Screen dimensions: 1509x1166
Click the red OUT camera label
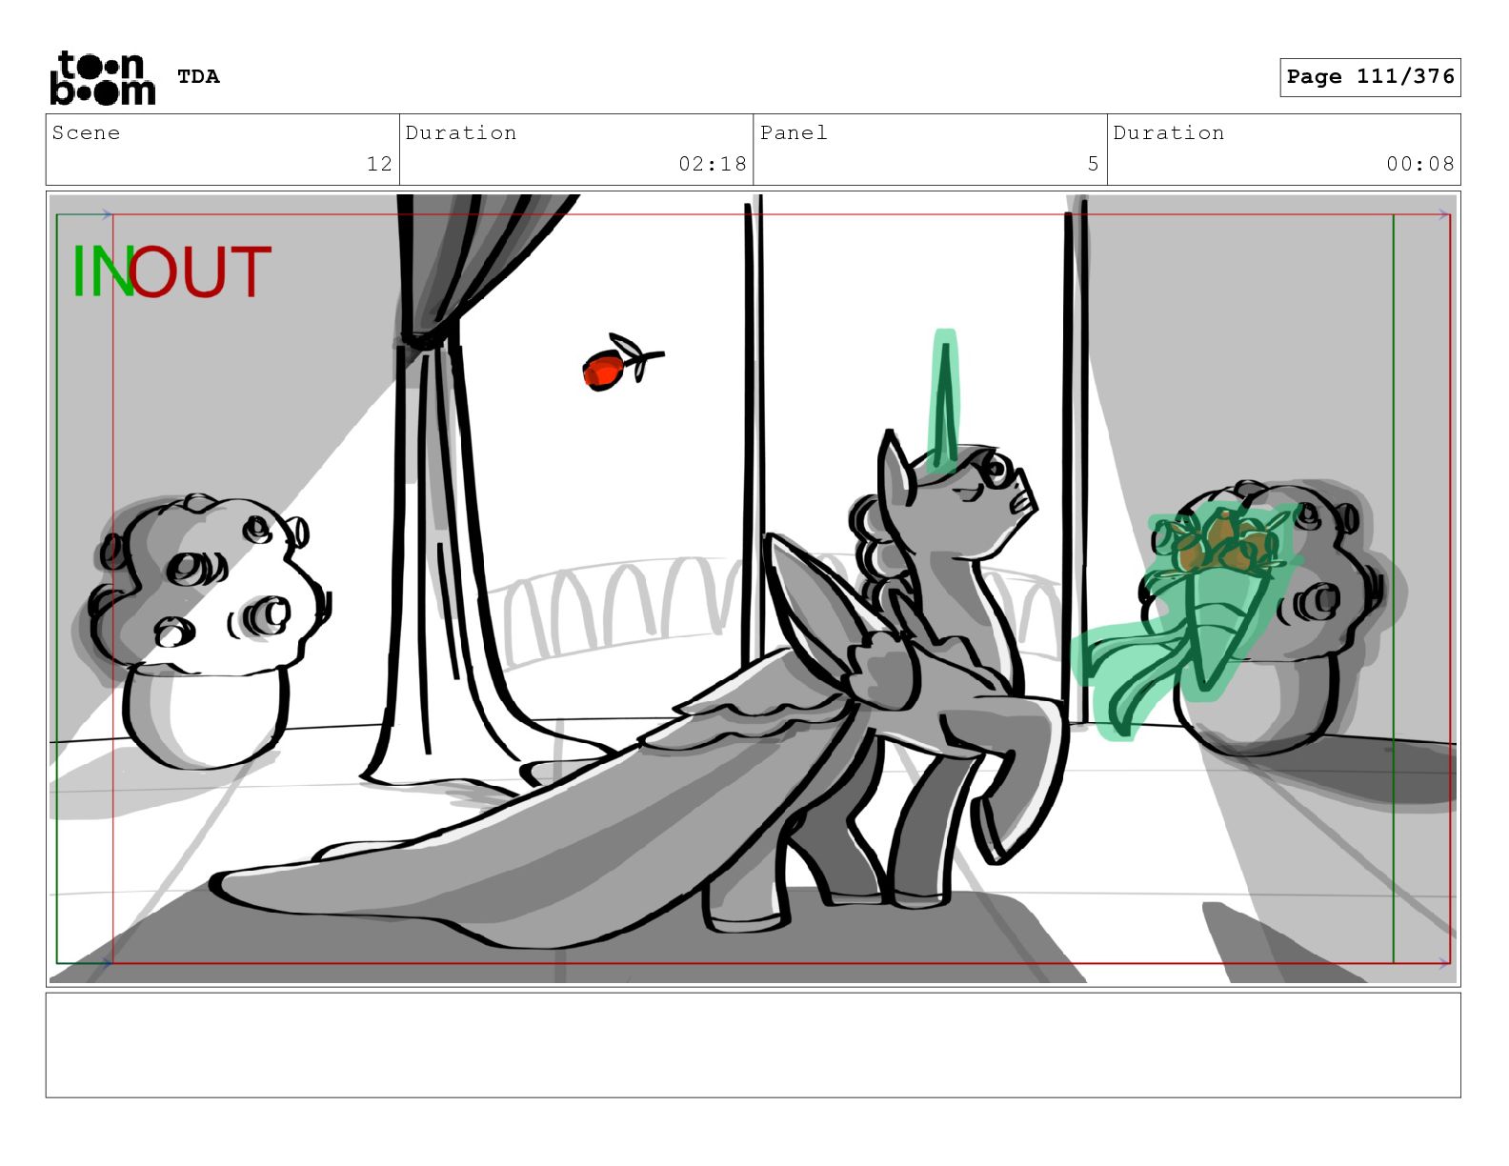click(x=201, y=271)
